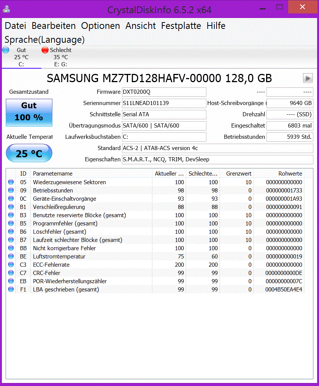Click status orb of Wiederzugewiesene Sektoren row
Image resolution: width=319 pixels, height=386 pixels.
tap(11, 182)
